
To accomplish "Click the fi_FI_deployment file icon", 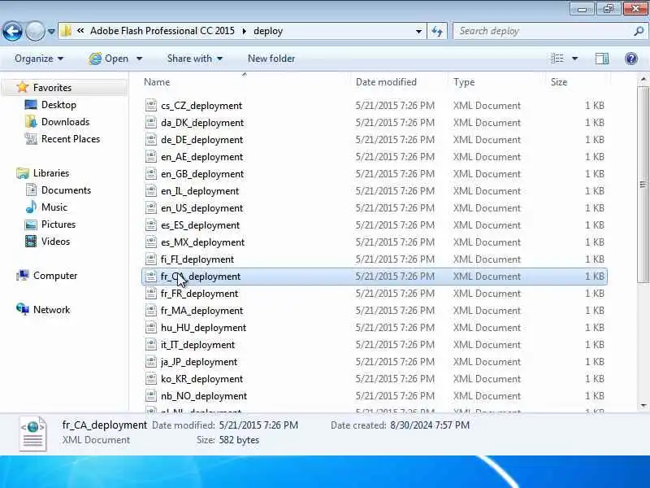I will pos(151,259).
